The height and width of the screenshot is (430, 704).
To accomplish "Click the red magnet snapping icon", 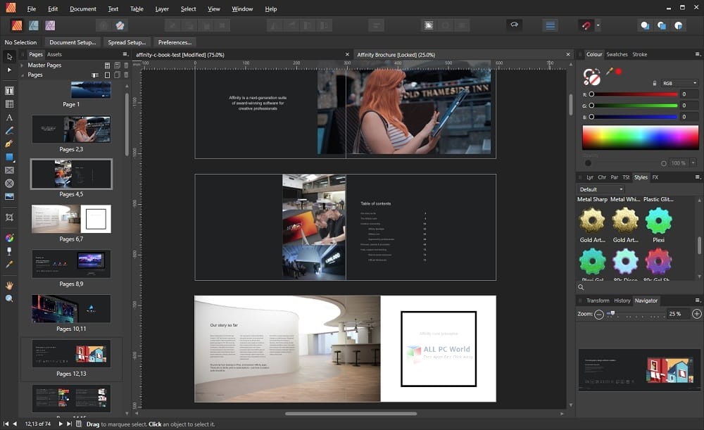I will [x=586, y=25].
